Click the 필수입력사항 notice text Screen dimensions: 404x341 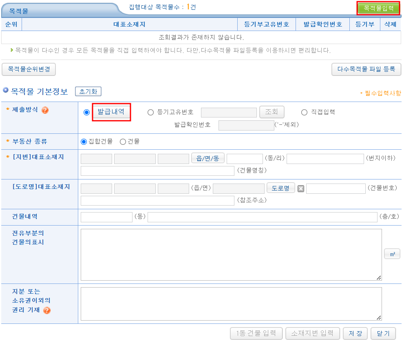pyautogui.click(x=380, y=93)
